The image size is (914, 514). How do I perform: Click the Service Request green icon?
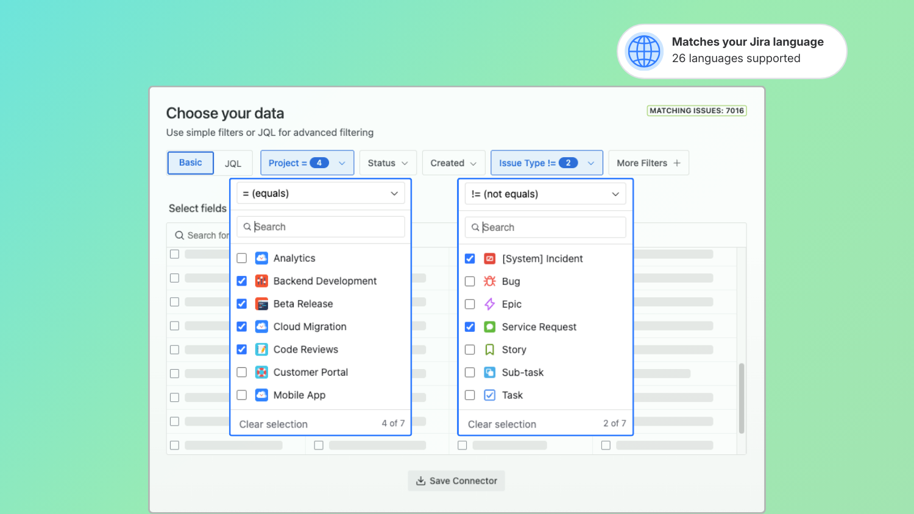[x=489, y=327]
